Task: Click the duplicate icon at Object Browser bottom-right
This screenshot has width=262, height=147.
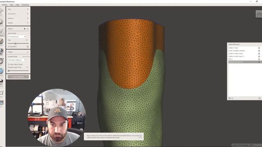Action: 259,98
